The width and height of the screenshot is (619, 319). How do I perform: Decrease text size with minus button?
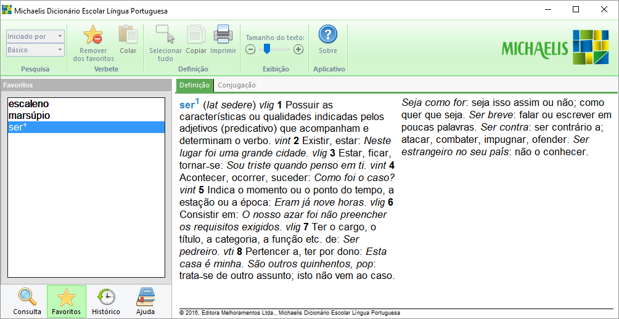[250, 50]
